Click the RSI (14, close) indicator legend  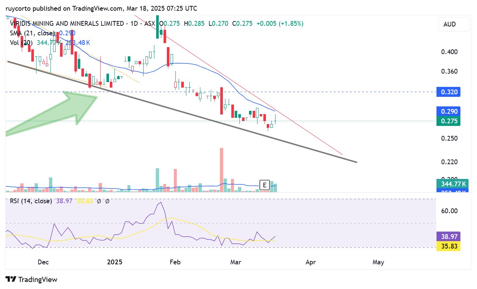coord(30,201)
